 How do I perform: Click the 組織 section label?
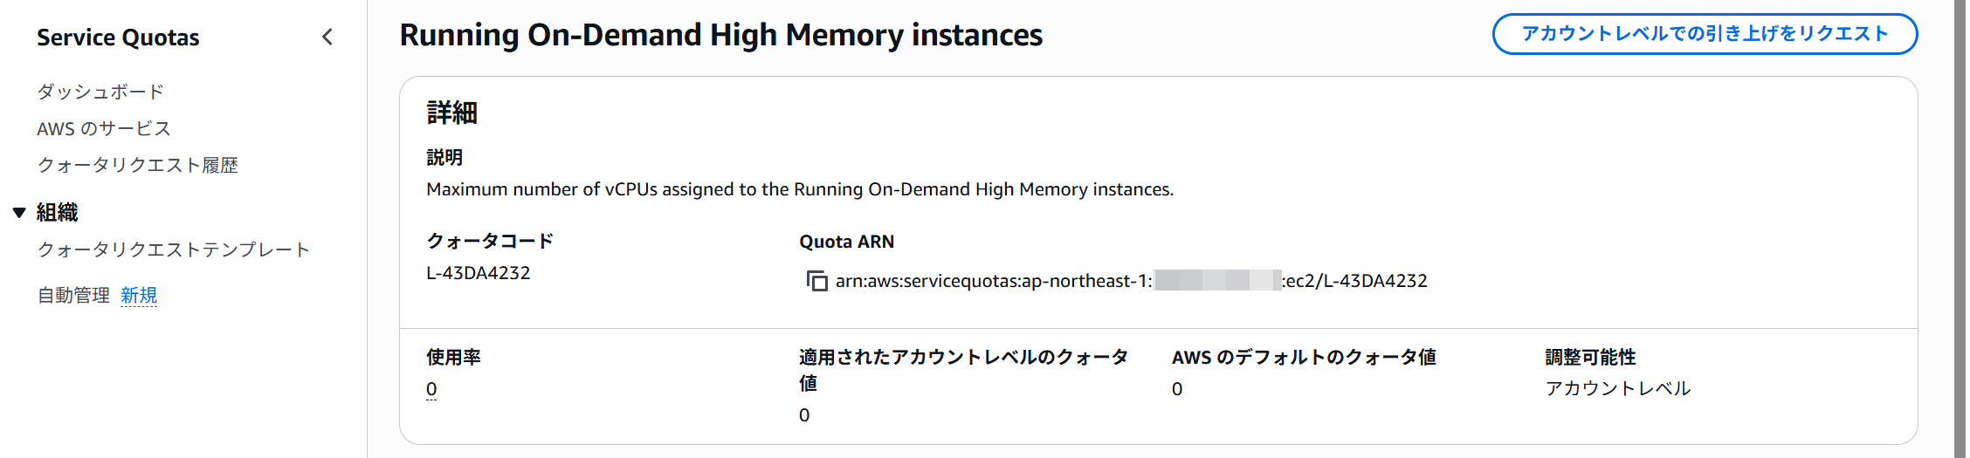coord(58,212)
